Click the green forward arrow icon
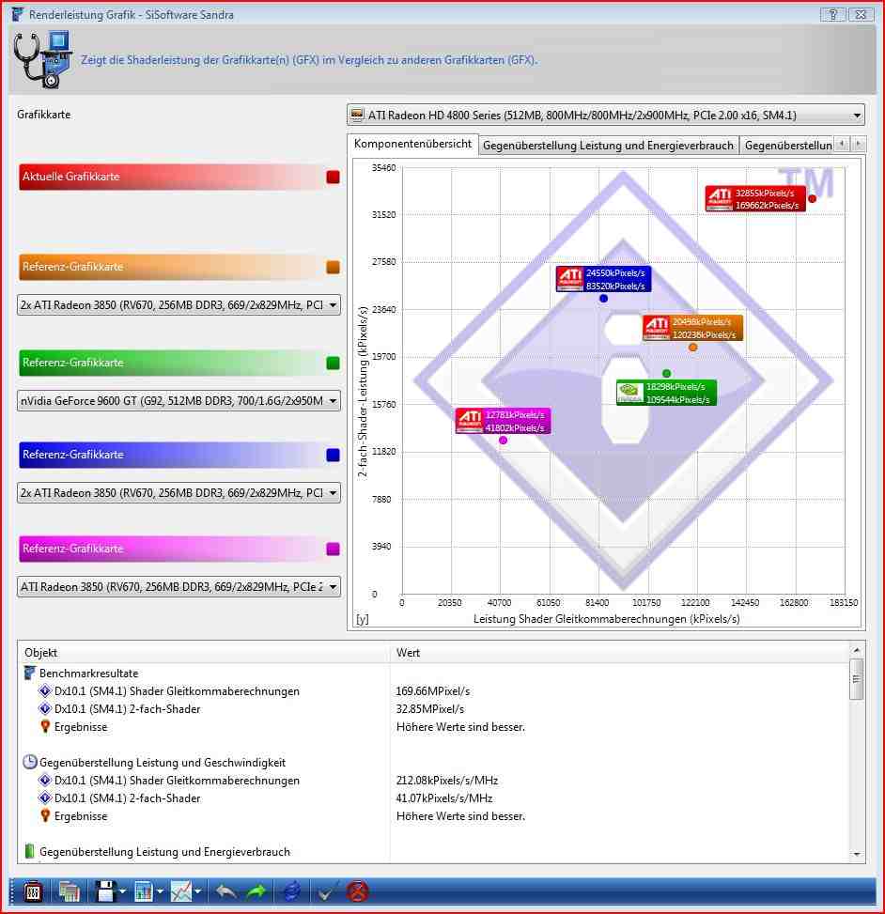This screenshot has width=885, height=914. 256,891
